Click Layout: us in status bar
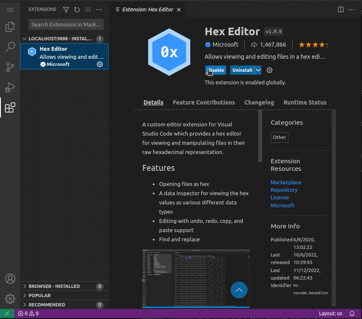This screenshot has height=319, width=362. click(x=330, y=314)
